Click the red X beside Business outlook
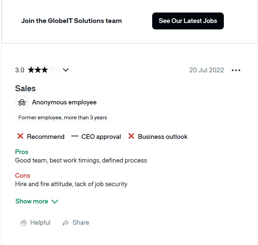The height and width of the screenshot is (245, 258). [131, 137]
